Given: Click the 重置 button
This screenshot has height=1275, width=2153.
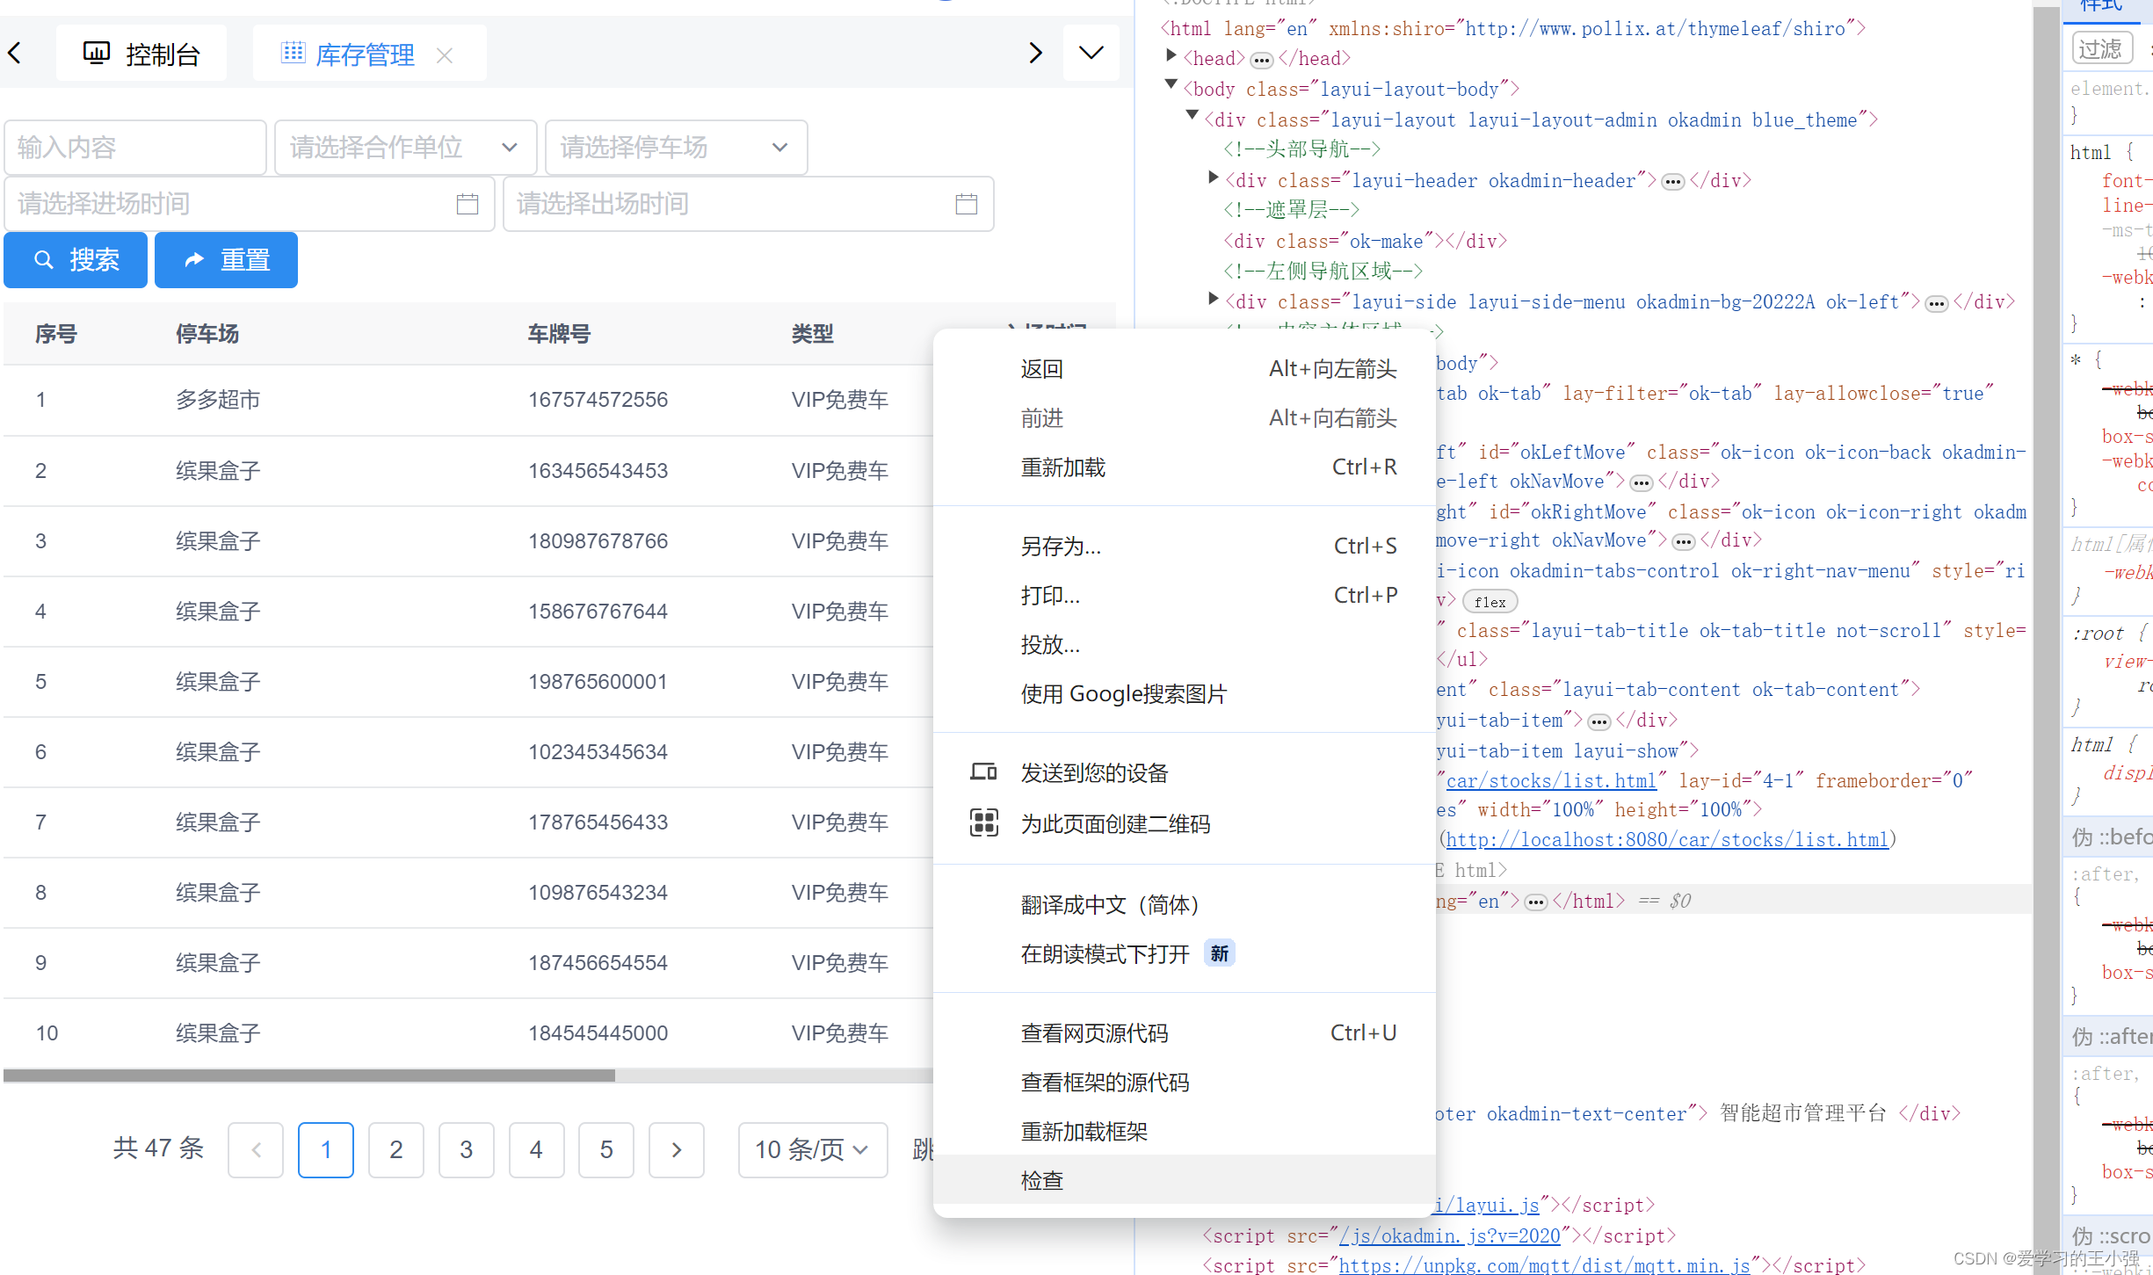Looking at the screenshot, I should coord(226,259).
